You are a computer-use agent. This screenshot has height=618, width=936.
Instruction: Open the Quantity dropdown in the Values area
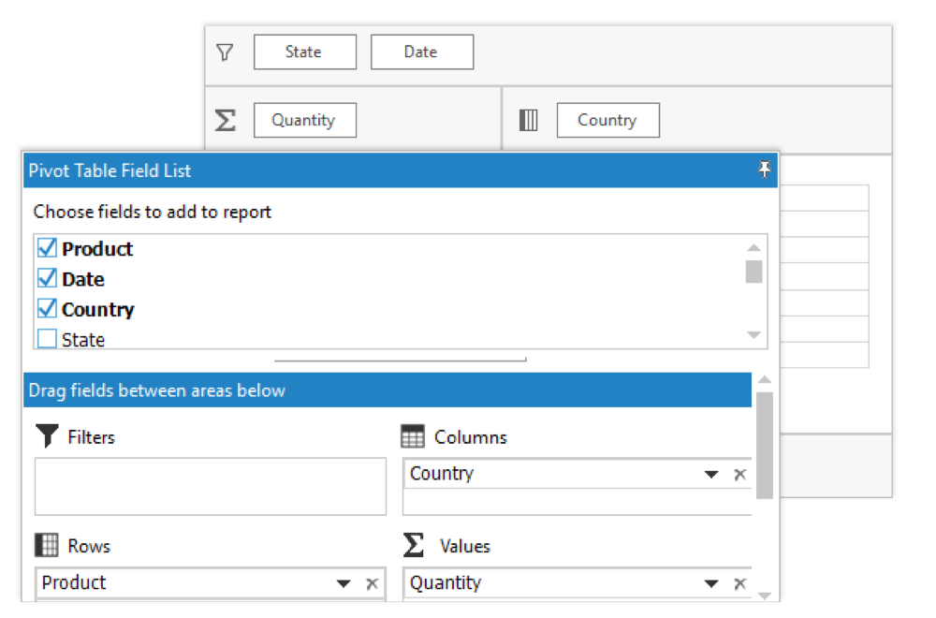click(x=711, y=582)
